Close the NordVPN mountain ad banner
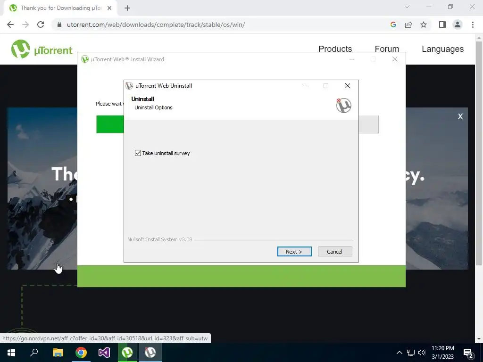Screen dimensions: 483x362 pos(460,116)
